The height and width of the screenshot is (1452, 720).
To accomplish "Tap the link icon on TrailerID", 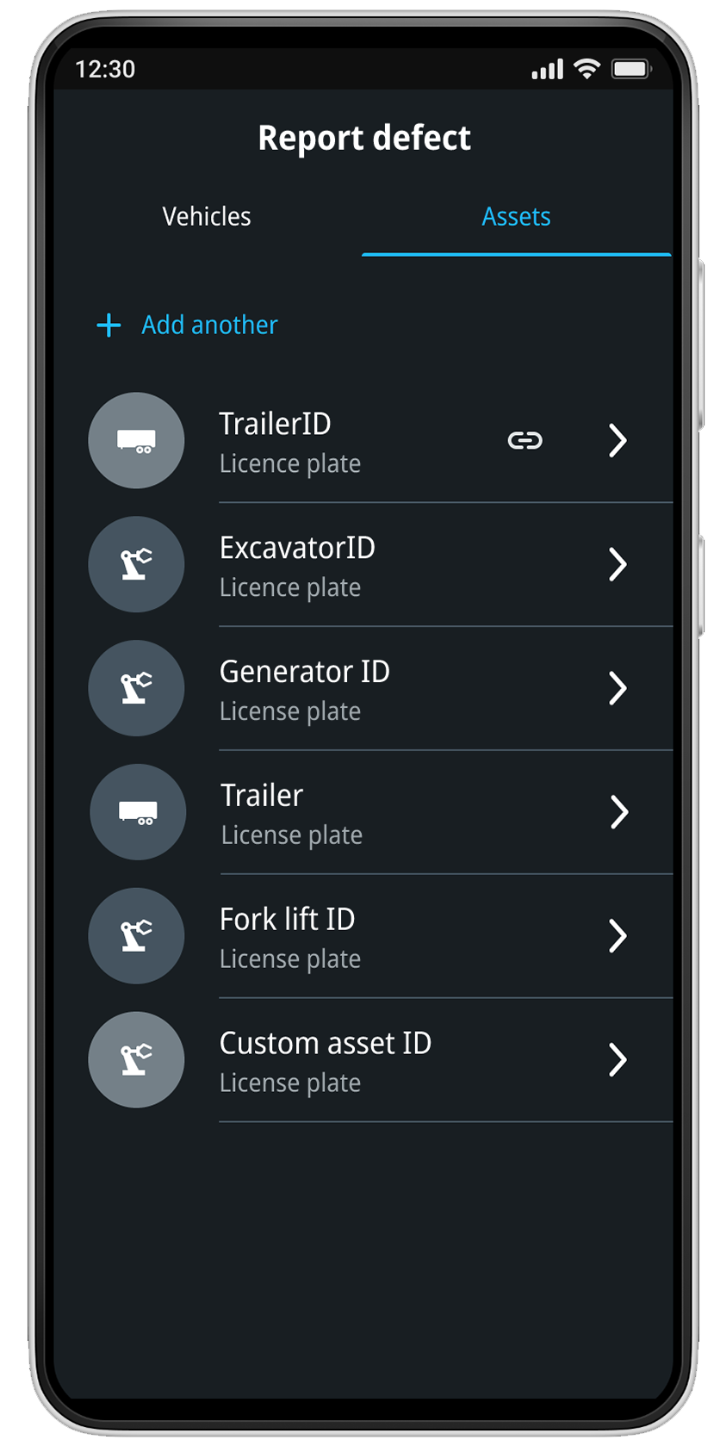I will click(524, 441).
